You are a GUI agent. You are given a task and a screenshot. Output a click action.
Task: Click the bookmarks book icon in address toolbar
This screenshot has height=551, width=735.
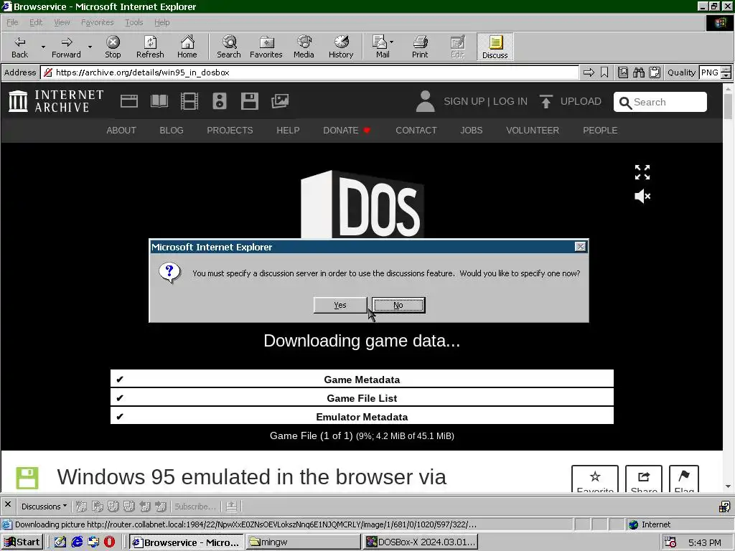click(623, 72)
